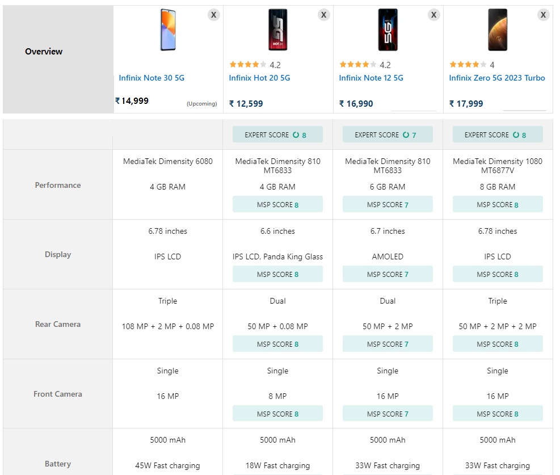Click Expert Score badge for Infinix Note 12 5G
Viewport: 560px width, 475px height.
coord(388,134)
